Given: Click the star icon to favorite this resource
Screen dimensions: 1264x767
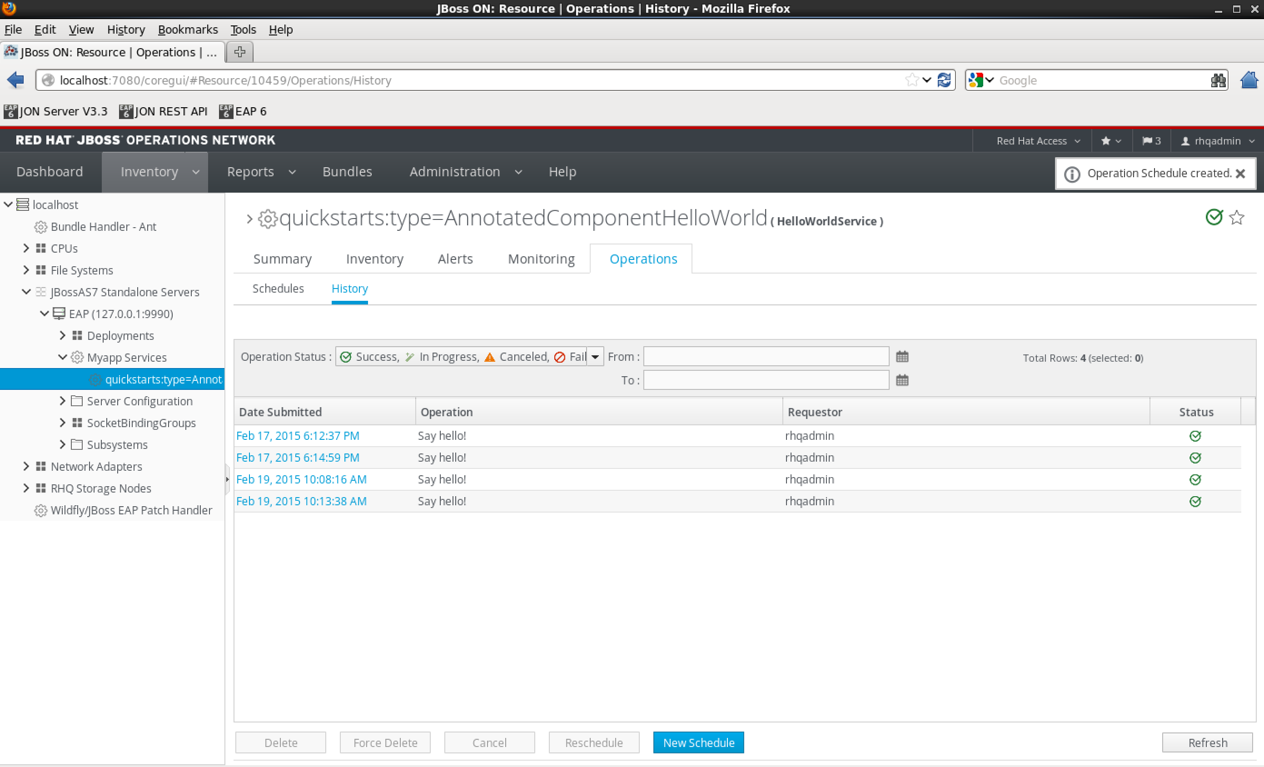Looking at the screenshot, I should [x=1237, y=219].
